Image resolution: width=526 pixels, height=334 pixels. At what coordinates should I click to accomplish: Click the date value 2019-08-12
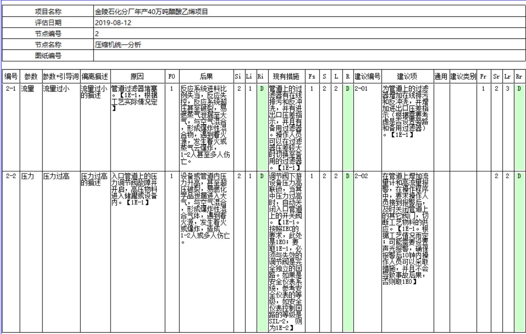(x=113, y=23)
